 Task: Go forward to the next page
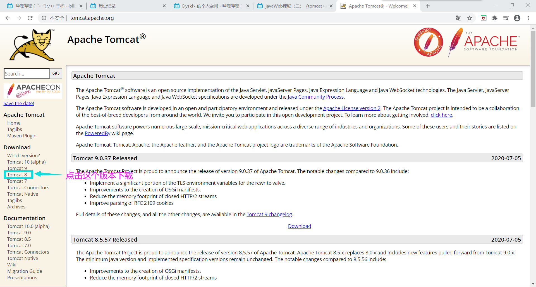pos(19,18)
